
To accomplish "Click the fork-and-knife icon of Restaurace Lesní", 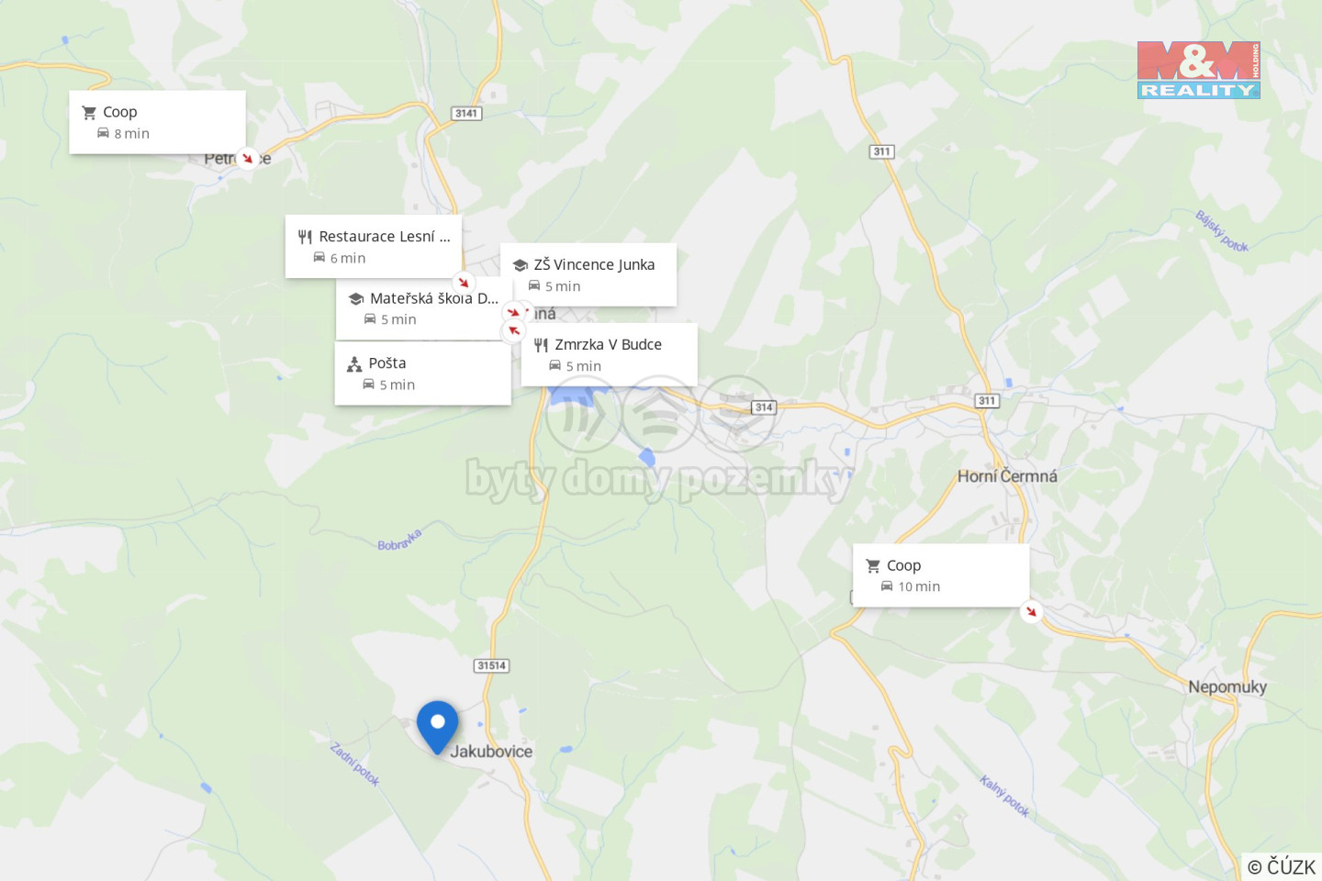I will (x=305, y=237).
